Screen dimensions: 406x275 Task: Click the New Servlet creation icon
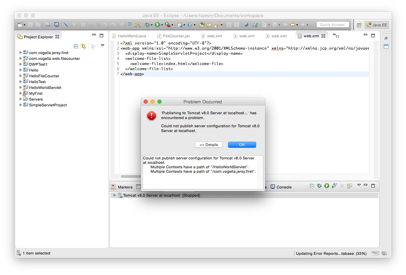190,25
